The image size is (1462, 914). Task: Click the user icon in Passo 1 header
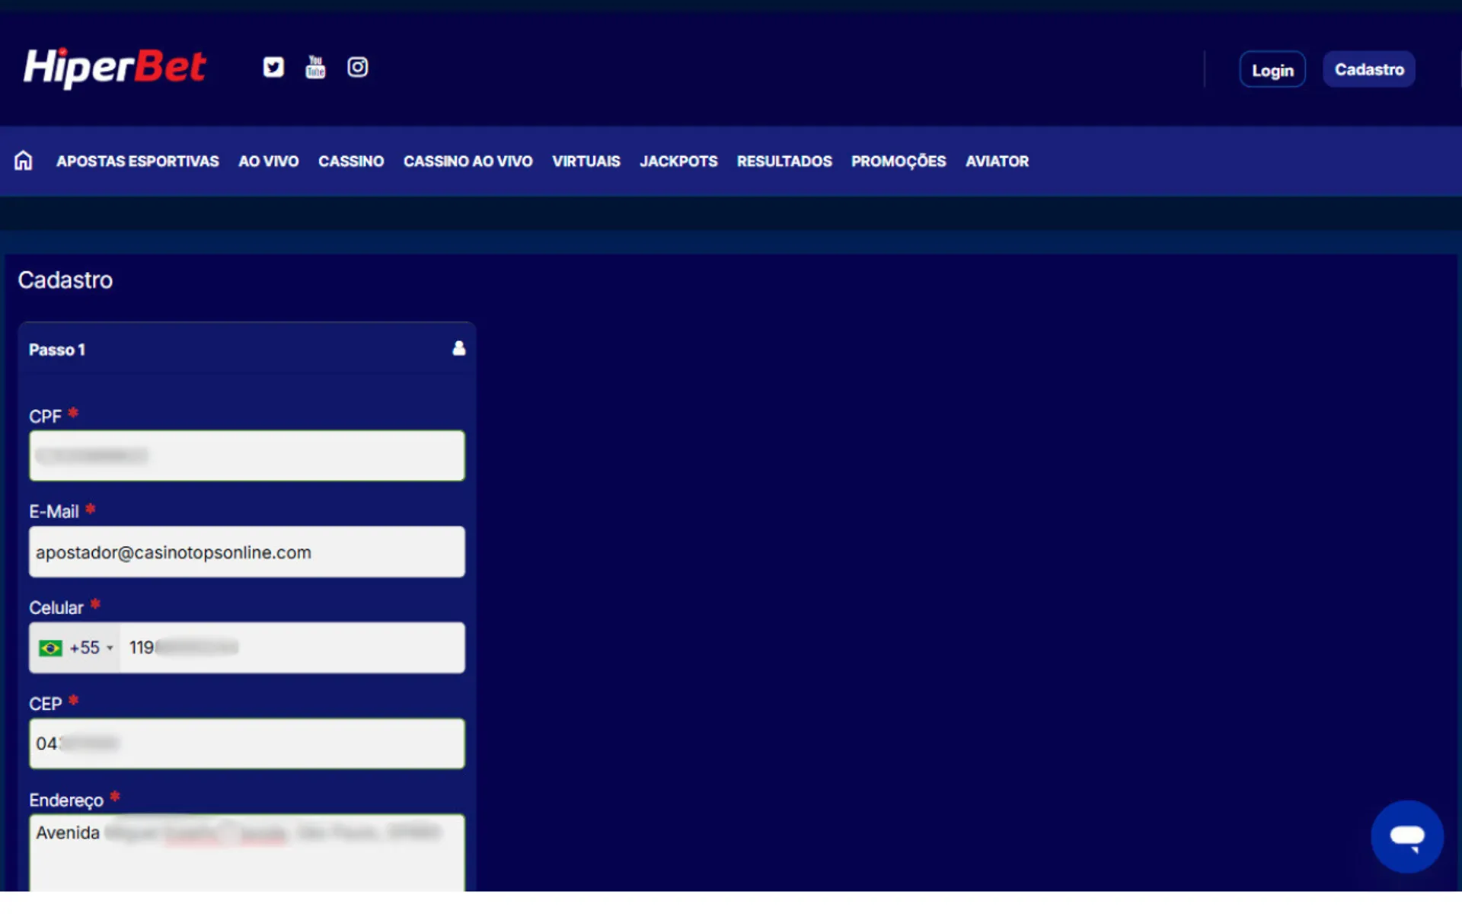458,348
